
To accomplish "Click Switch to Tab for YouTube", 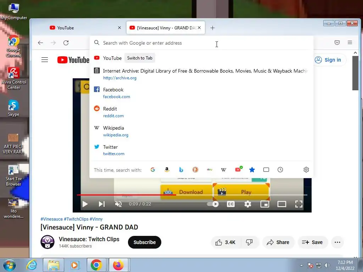I will 140,58.
